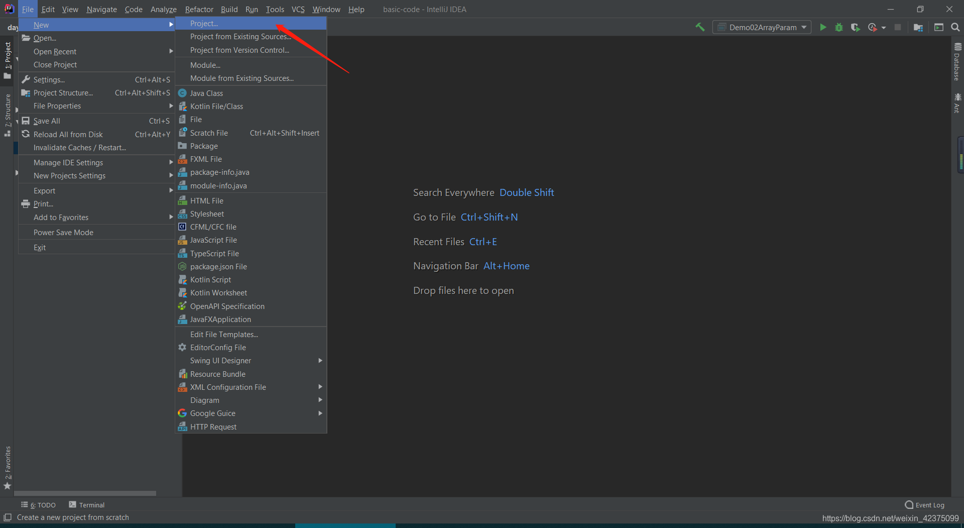The image size is (964, 528).
Task: Choose Kotlin Worksheet entry
Action: pos(251,293)
